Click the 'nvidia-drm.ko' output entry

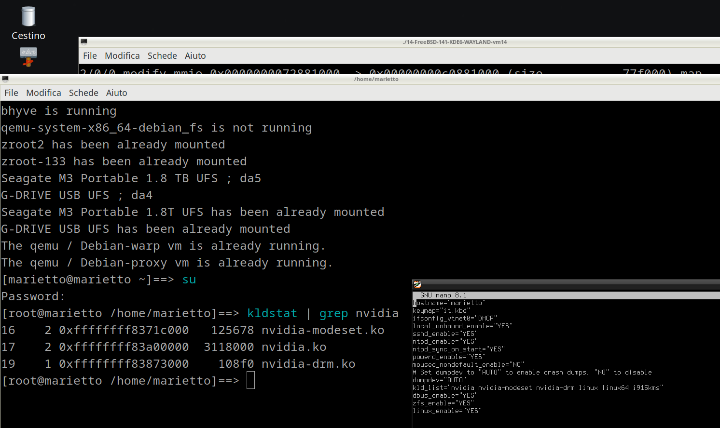[308, 364]
